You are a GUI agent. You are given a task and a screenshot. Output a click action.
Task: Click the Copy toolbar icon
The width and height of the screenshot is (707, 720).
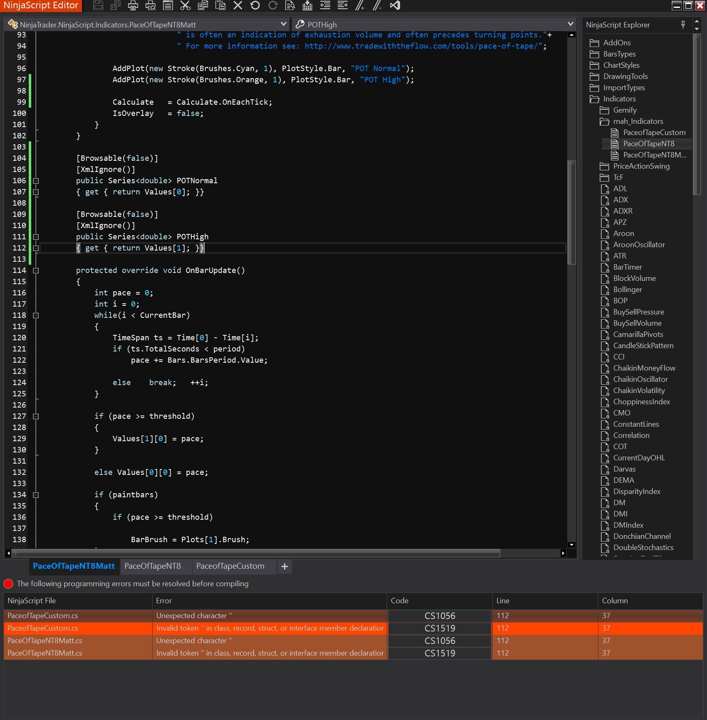[203, 5]
